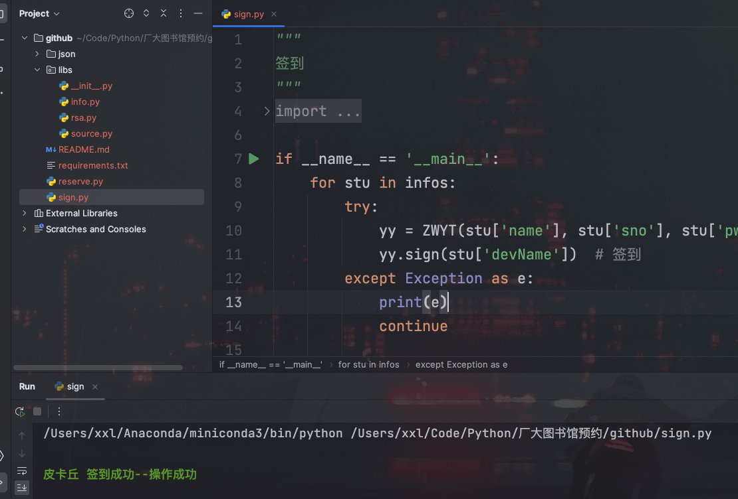
Task: Click the Project panel horizontal scrollbar
Action: [x=98, y=368]
